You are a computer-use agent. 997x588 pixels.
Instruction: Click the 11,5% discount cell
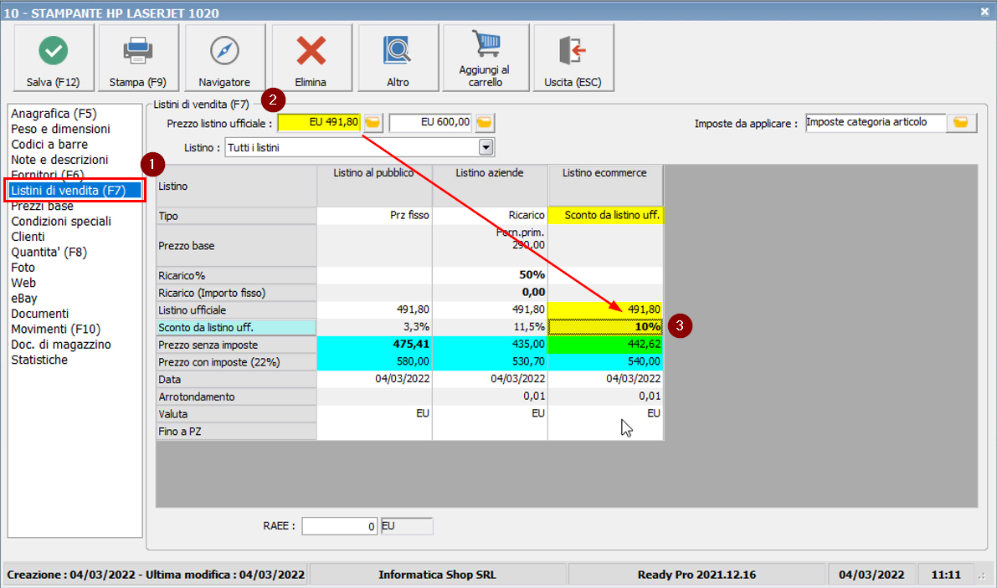[491, 327]
